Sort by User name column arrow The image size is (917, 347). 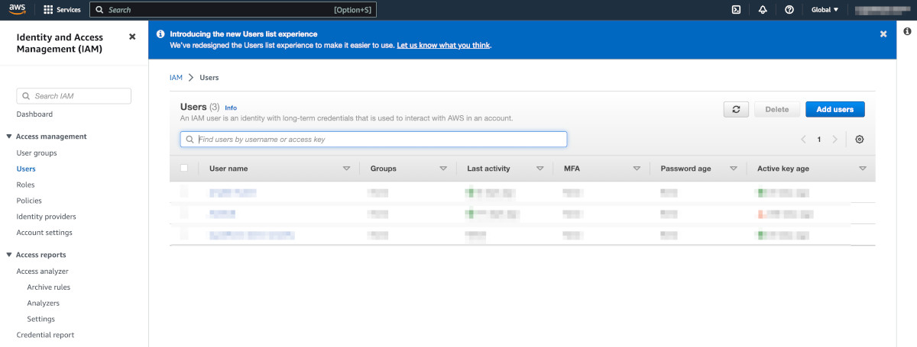point(346,169)
